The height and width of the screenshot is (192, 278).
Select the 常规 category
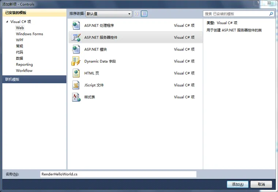click(x=19, y=46)
